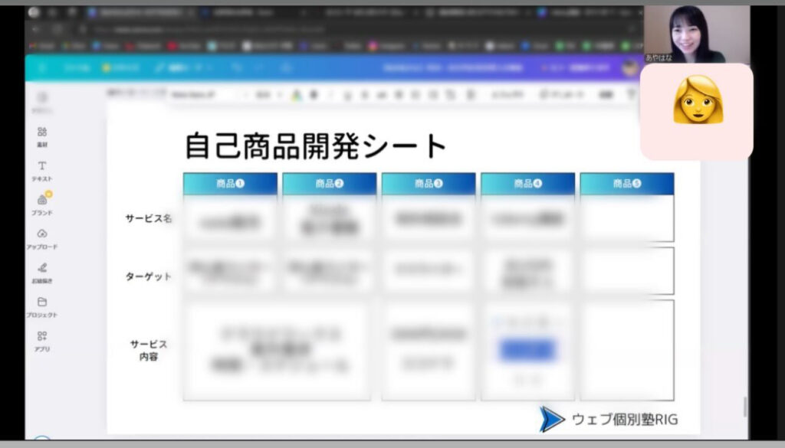Open the アプリ (Apps) panel
The image size is (785, 448).
click(x=42, y=339)
